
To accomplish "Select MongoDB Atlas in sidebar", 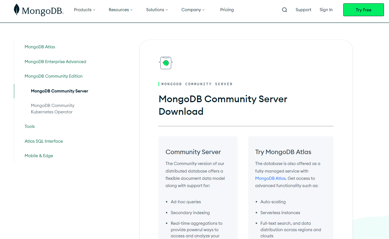I will [40, 47].
